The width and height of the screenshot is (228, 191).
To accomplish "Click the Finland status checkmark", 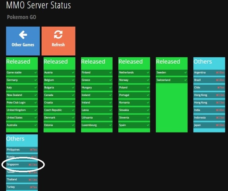I will pyautogui.click(x=110, y=72).
